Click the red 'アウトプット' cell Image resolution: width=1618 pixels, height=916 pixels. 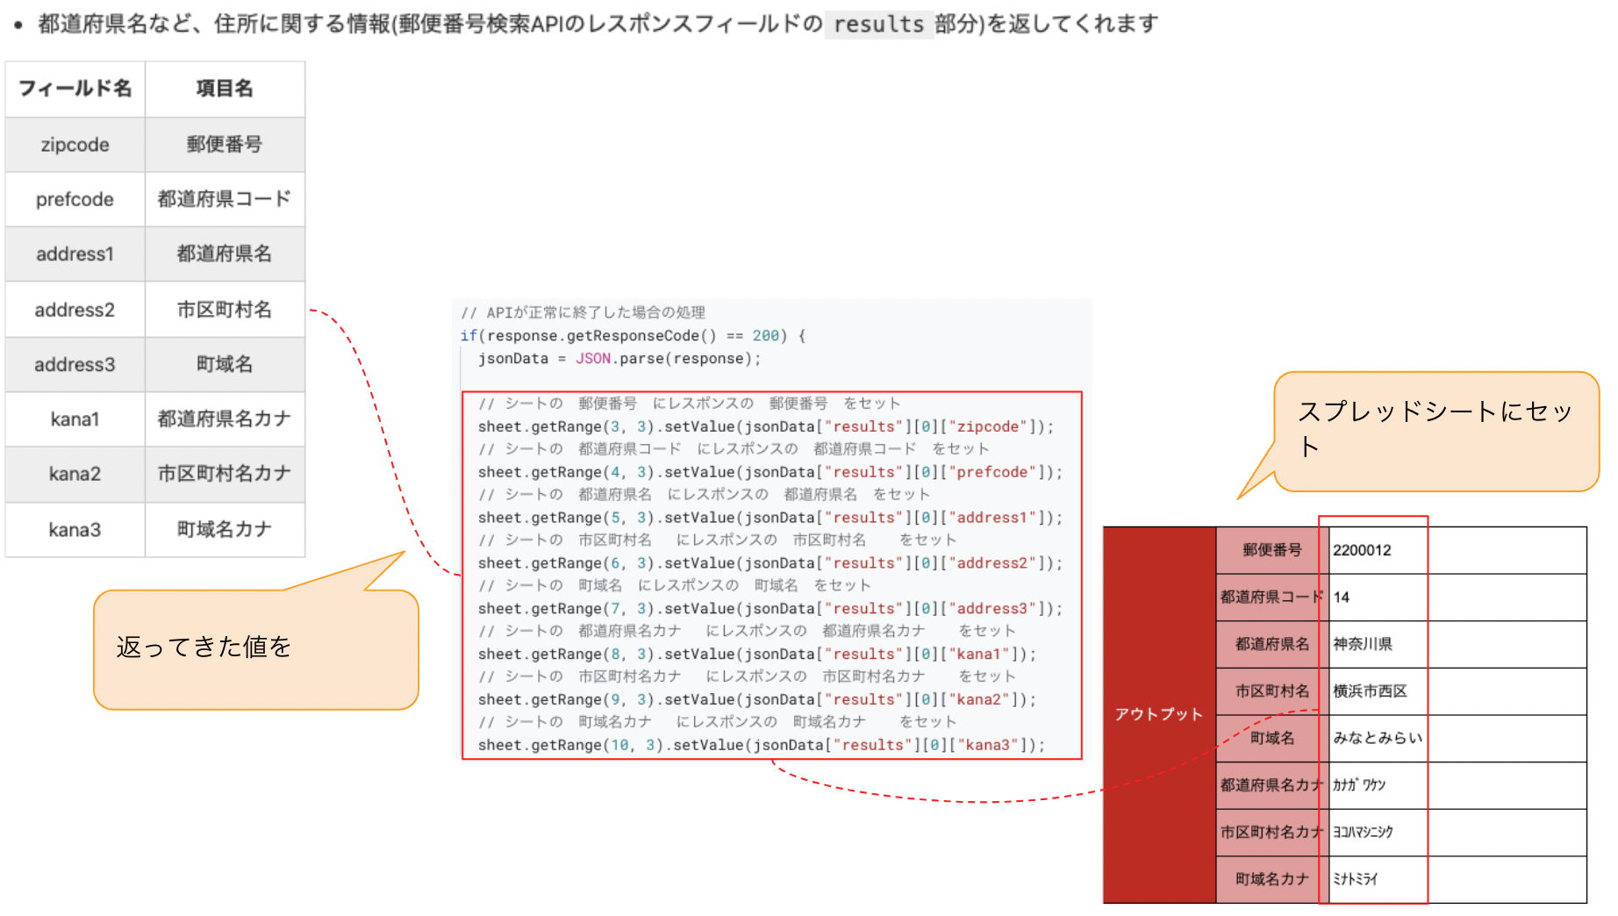[x=1159, y=714]
